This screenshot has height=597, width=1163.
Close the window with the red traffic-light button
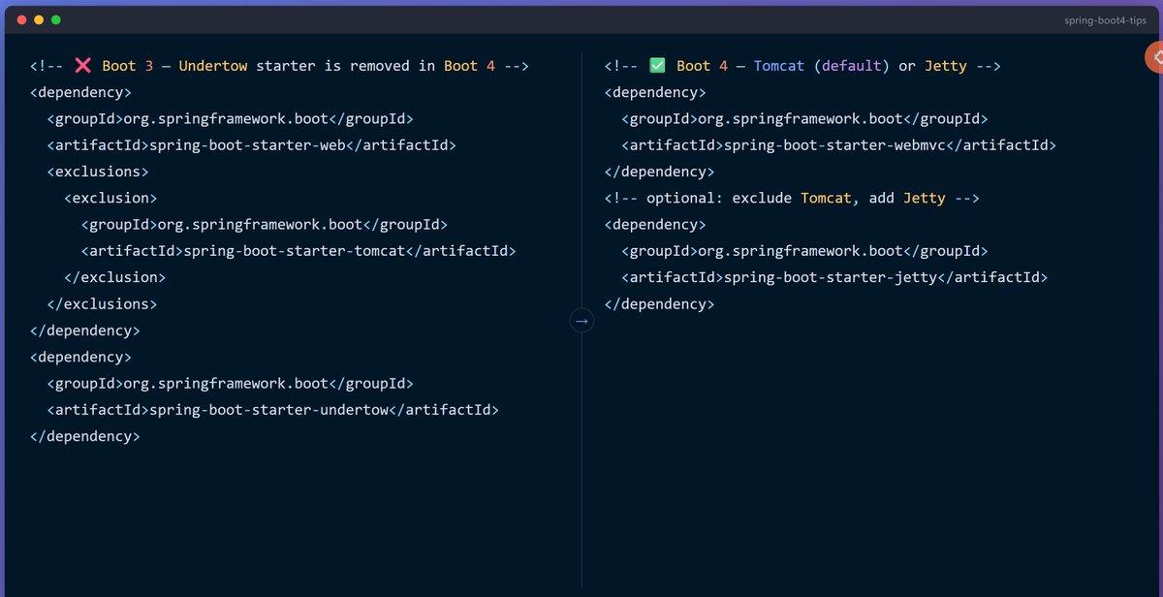point(22,19)
